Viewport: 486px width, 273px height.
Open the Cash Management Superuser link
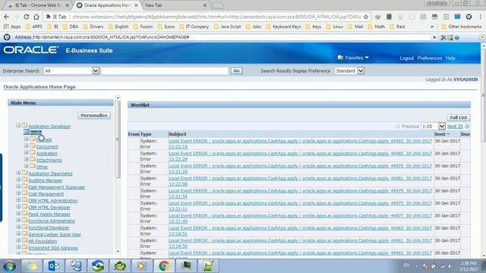[x=57, y=187]
